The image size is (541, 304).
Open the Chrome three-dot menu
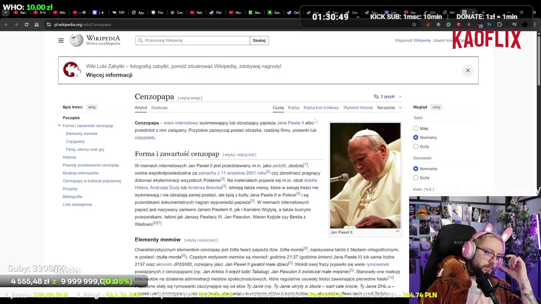click(x=535, y=24)
